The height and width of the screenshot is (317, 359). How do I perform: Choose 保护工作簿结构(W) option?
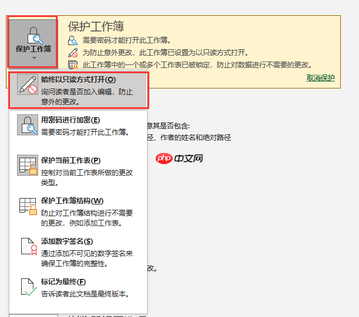coord(78,212)
